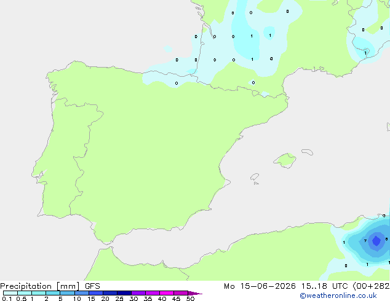
Task: Click the legend label '10'
Action: click(x=77, y=299)
